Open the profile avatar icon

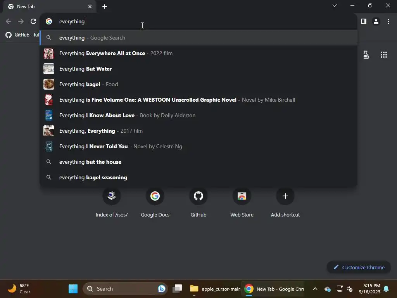(376, 22)
